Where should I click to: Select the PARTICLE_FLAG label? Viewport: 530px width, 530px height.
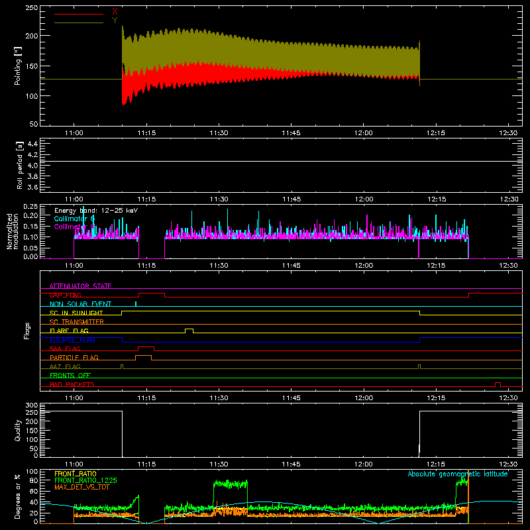point(74,358)
